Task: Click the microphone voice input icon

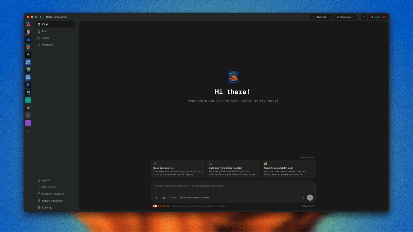Action: pyautogui.click(x=303, y=198)
